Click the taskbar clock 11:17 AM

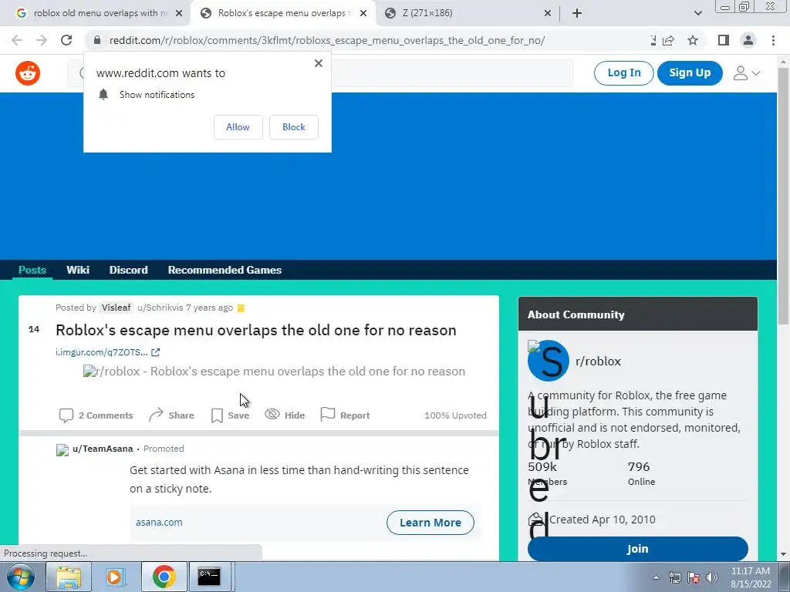(x=750, y=571)
